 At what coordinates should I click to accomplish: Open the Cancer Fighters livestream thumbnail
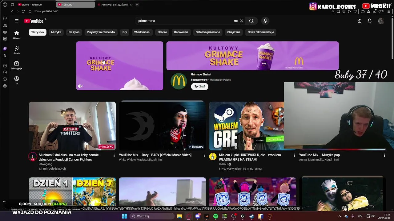coord(72,126)
